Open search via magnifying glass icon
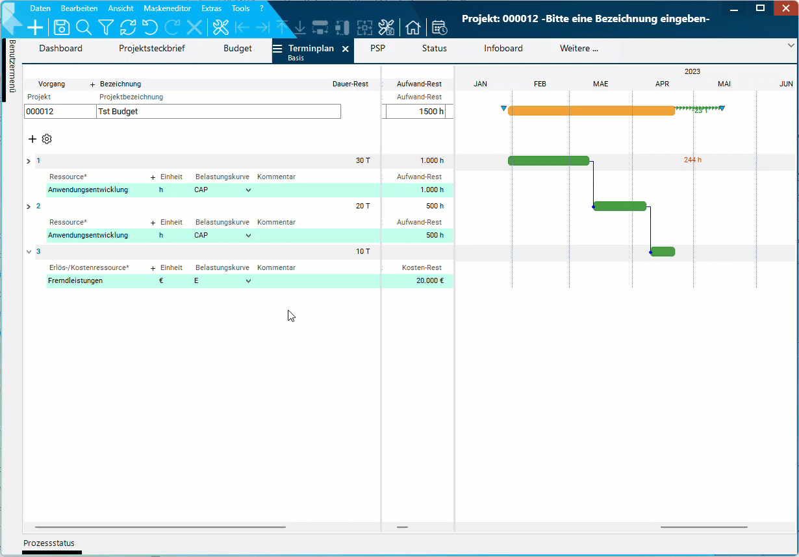The width and height of the screenshot is (799, 557). point(84,27)
